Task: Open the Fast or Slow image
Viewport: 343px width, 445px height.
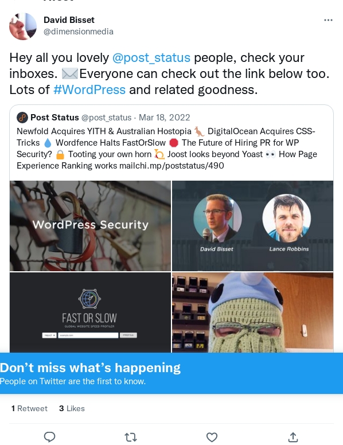Action: [90, 312]
